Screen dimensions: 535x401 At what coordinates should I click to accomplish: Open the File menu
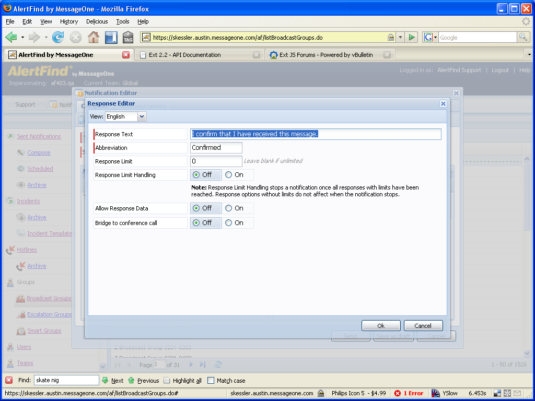(10, 21)
